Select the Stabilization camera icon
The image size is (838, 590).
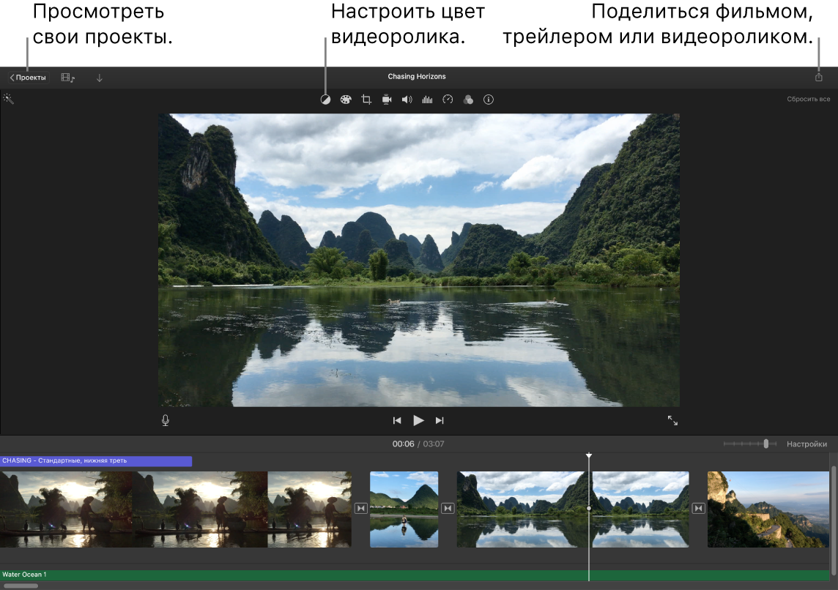click(x=387, y=100)
